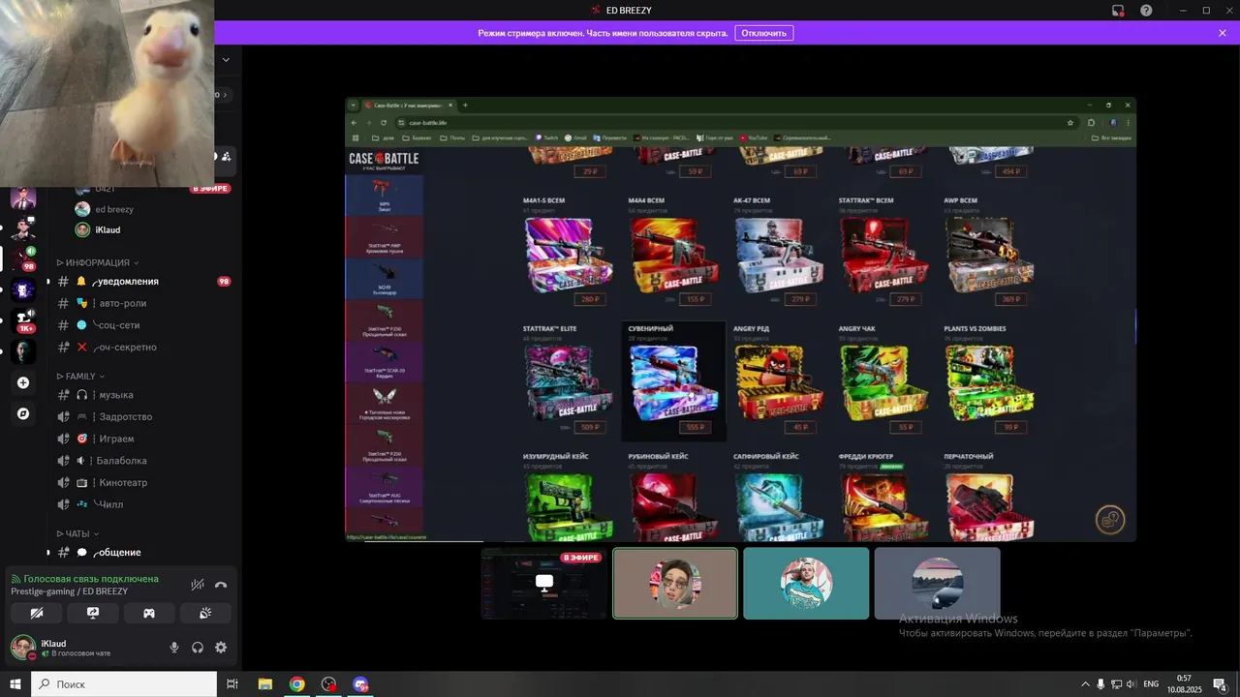Join the Задротство voice channel

144,416
